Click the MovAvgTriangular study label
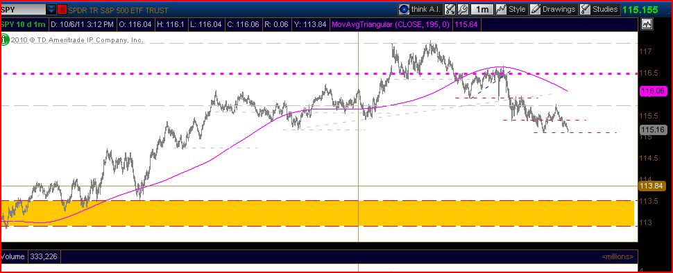 [391, 24]
